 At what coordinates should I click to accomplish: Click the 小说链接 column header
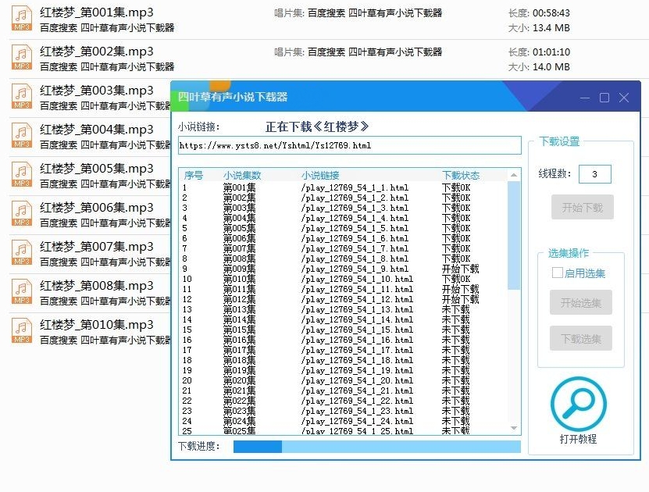(320, 176)
